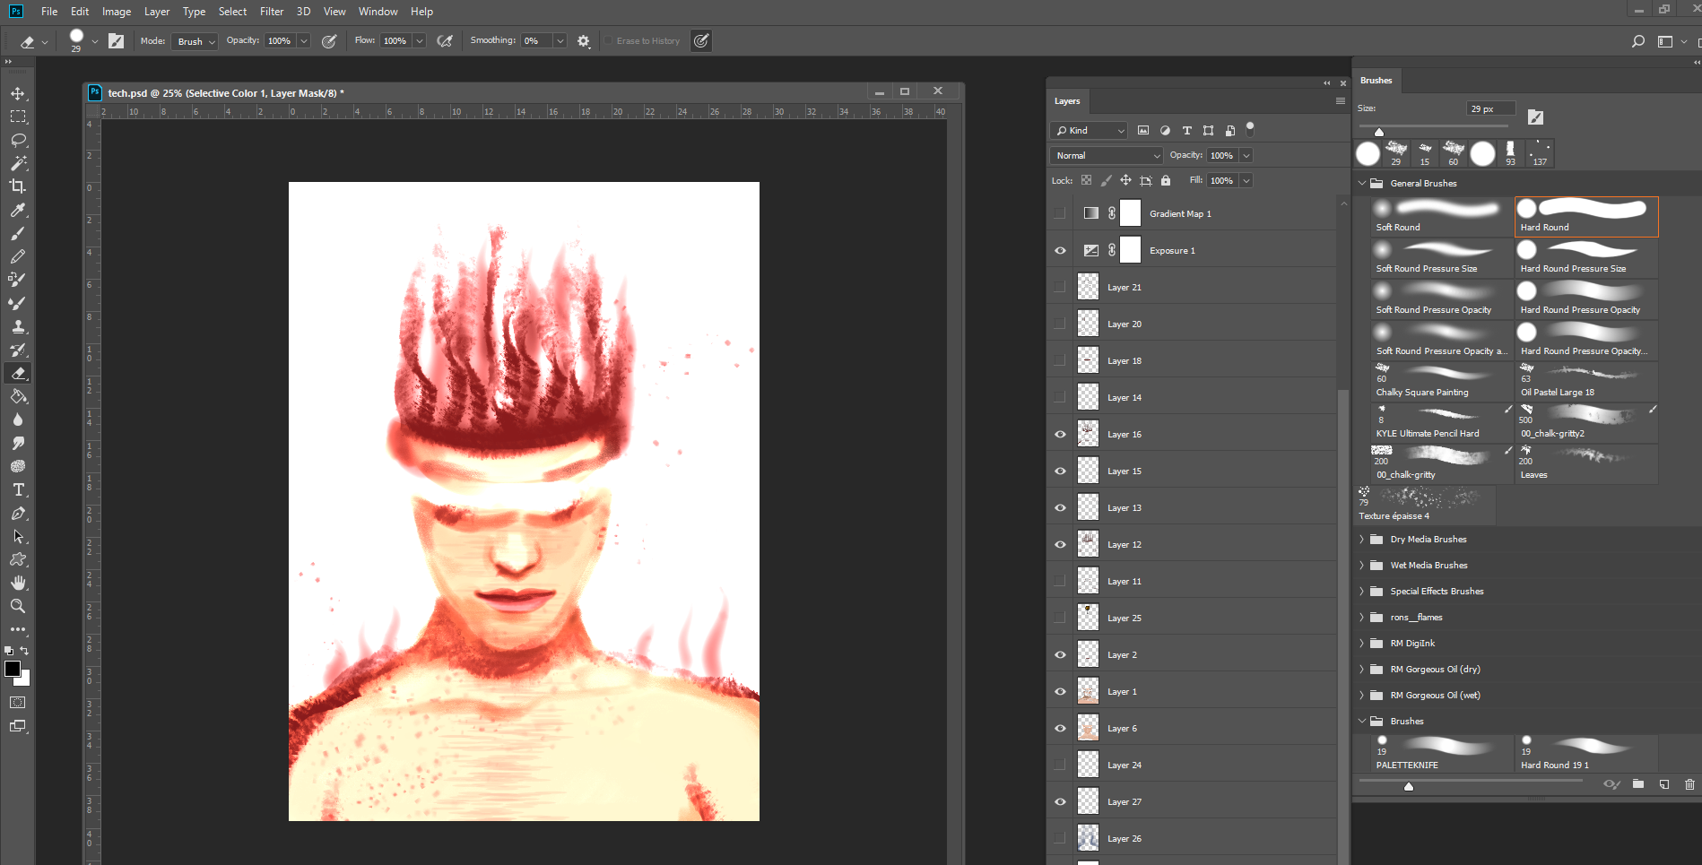Switch to the Brushes tab
1702x865 pixels.
point(1376,80)
